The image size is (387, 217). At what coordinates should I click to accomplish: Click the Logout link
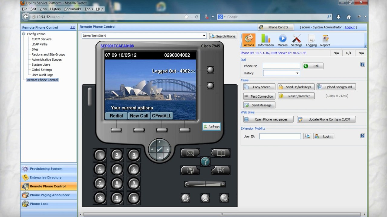point(350,27)
